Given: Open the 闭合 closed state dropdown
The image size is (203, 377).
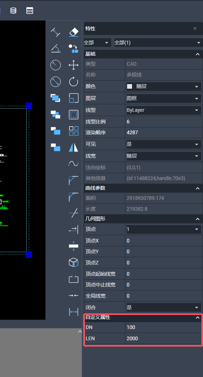Looking at the screenshot, I should point(164,307).
